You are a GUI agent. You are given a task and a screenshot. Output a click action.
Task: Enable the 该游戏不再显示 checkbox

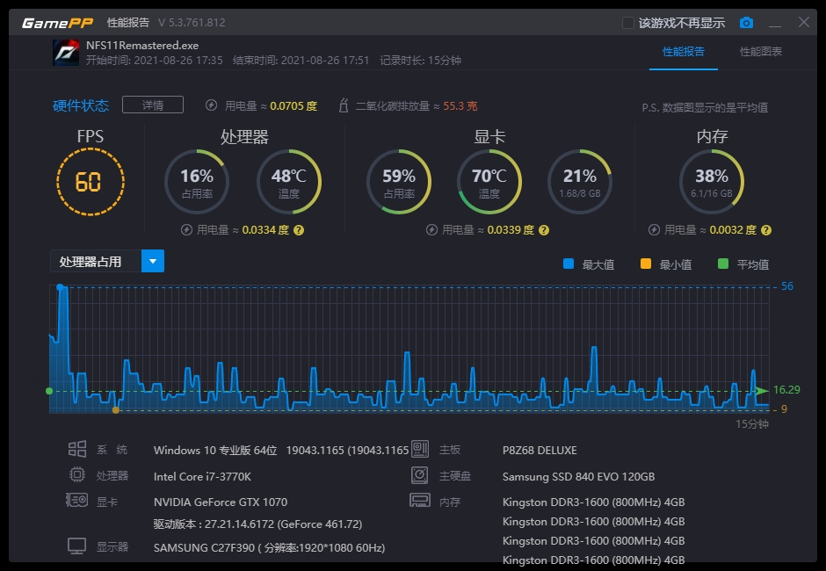coord(628,23)
